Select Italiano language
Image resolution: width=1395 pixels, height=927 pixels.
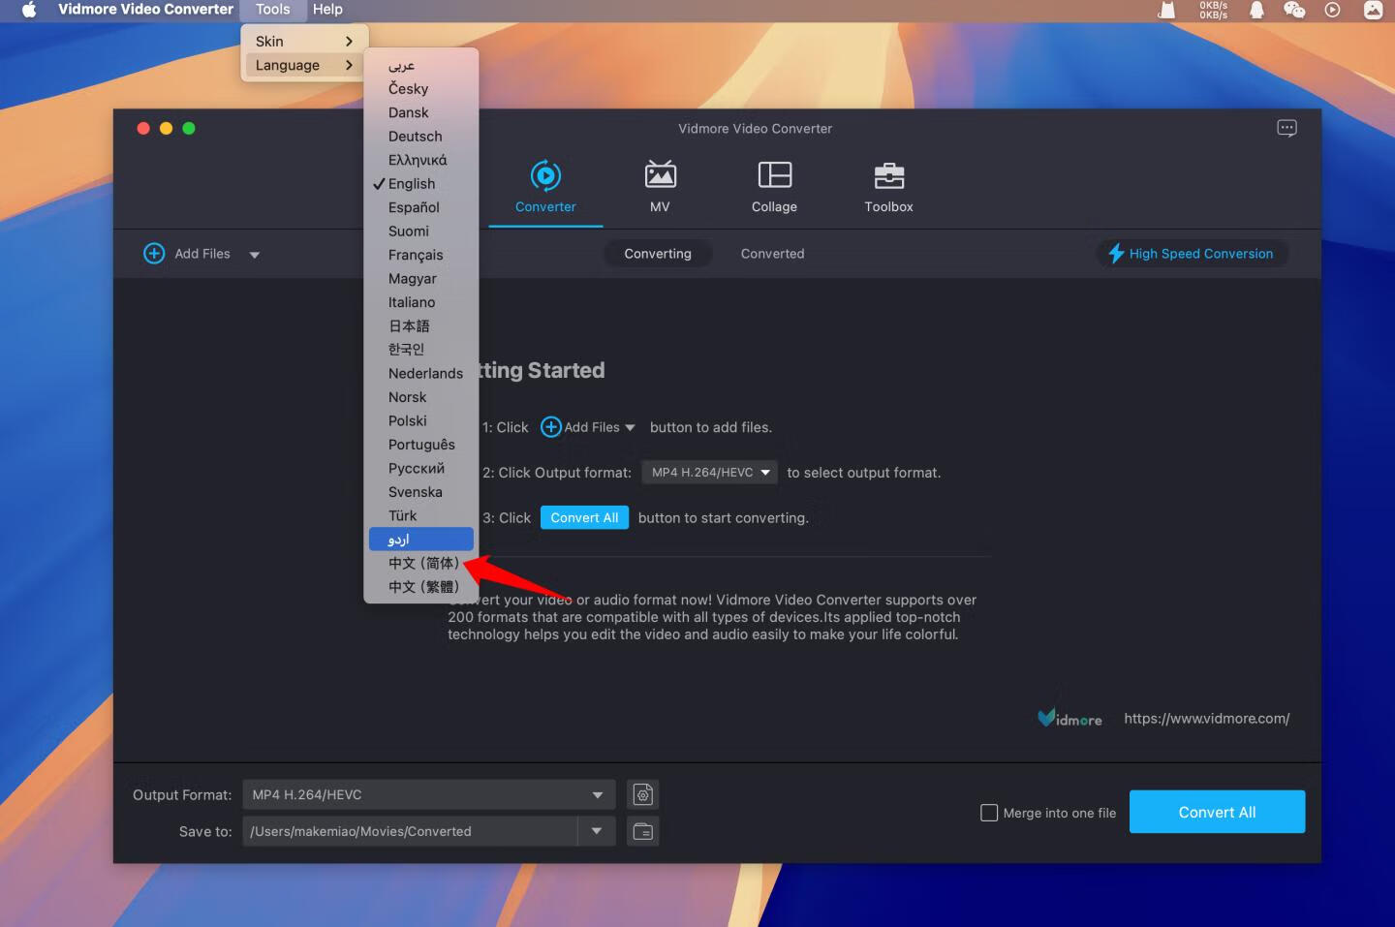[421, 302]
